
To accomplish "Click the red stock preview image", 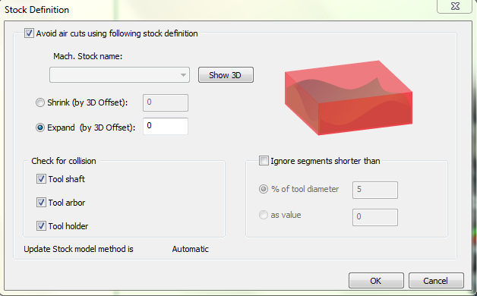I will point(349,98).
